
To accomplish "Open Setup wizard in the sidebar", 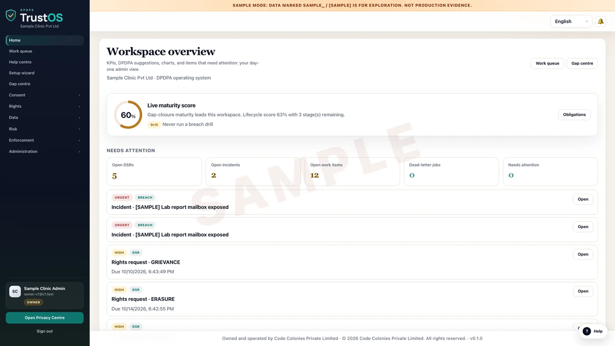I will 45,73.
